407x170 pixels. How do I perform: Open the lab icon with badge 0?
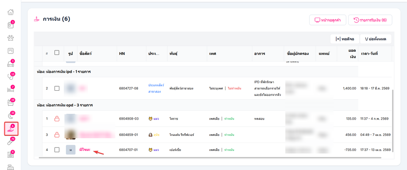[x=10, y=155]
